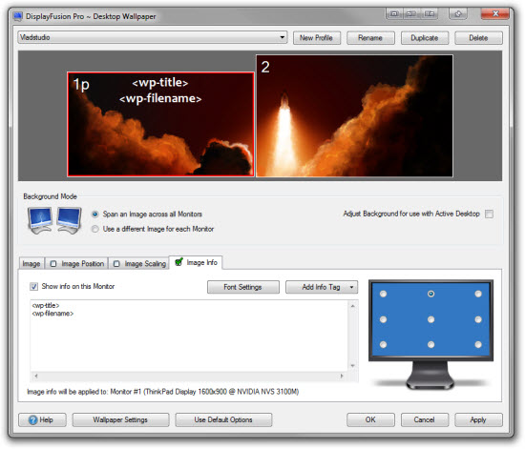Click the text area scroll down arrow

tap(352, 366)
